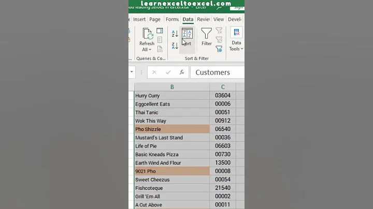Select the cell value 00008
Image resolution: width=373 pixels, height=209 pixels.
(x=223, y=171)
